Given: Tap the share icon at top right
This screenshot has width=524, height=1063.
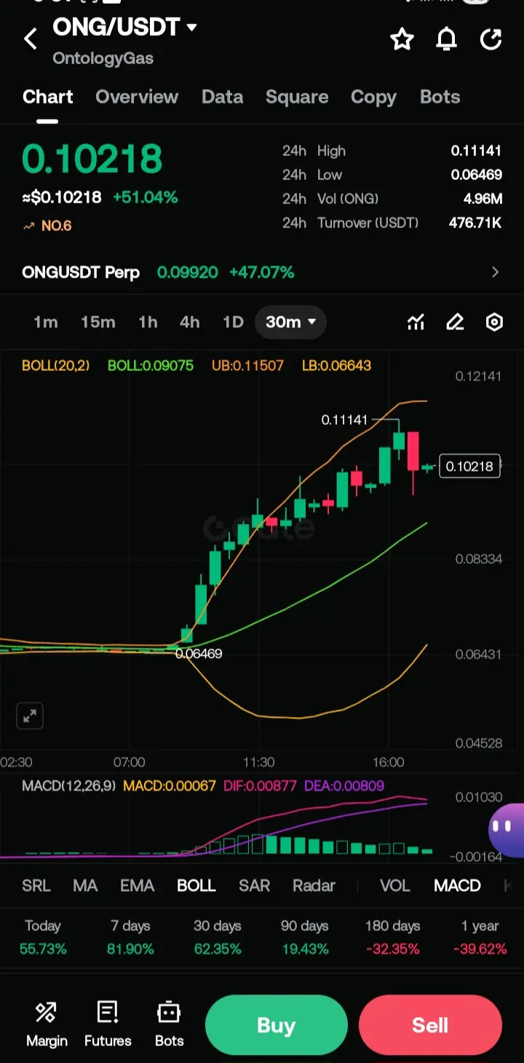Looking at the screenshot, I should coord(491,39).
